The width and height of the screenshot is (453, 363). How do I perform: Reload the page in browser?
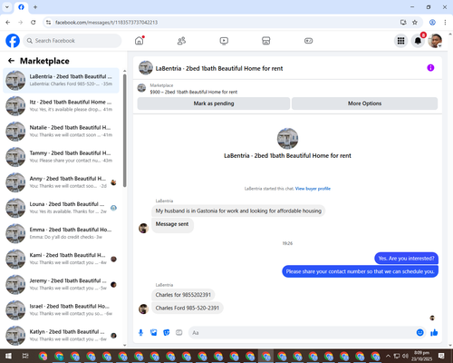34,23
